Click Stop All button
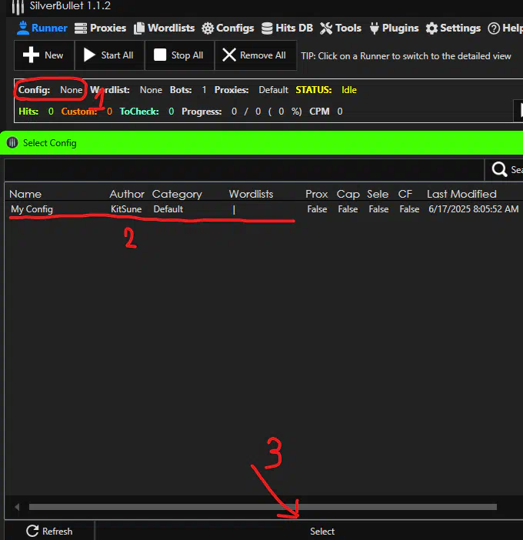 pos(179,55)
